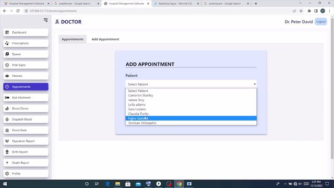
Task: Switch to codeheroes Google Search browser tab
Action: (77, 4)
